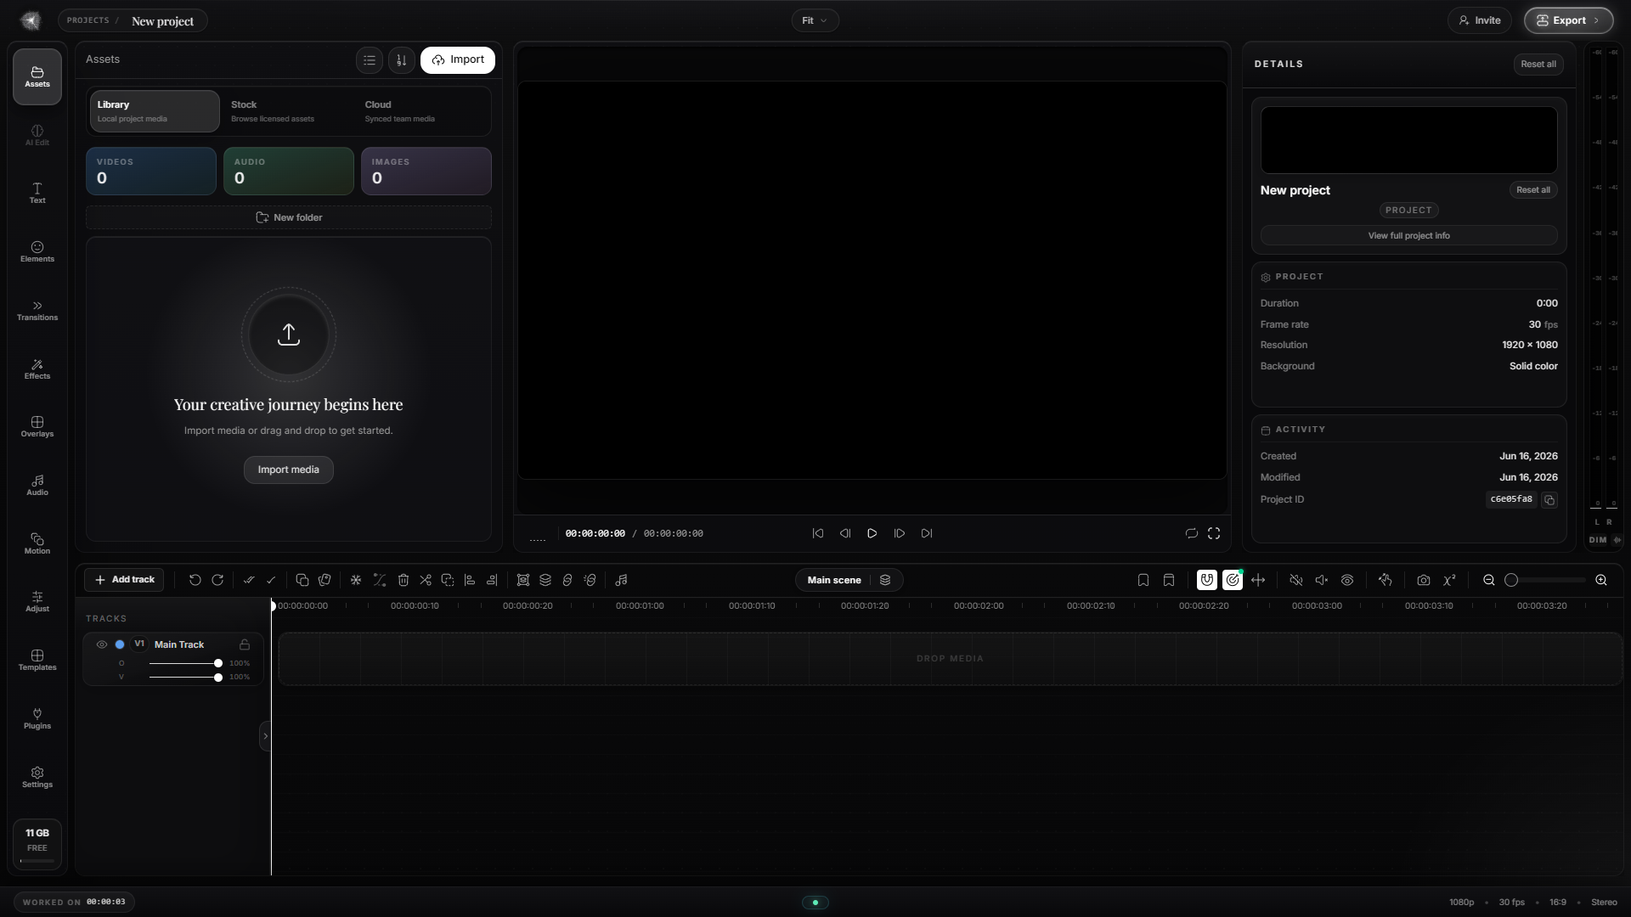Image resolution: width=1631 pixels, height=917 pixels.
Task: Toggle the target snap button with green dot
Action: pyautogui.click(x=1233, y=580)
